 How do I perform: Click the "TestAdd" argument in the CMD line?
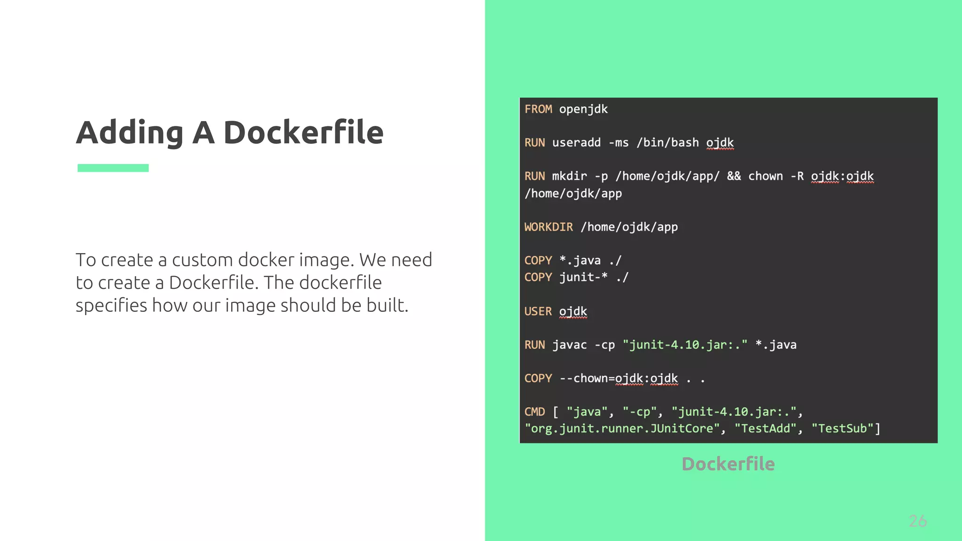pyautogui.click(x=766, y=428)
